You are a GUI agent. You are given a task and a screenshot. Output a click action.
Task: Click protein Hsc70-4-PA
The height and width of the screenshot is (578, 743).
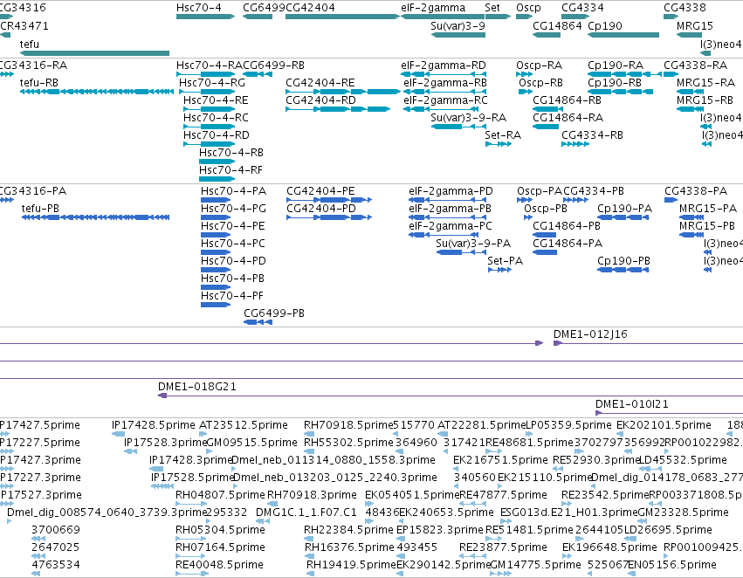click(216, 200)
